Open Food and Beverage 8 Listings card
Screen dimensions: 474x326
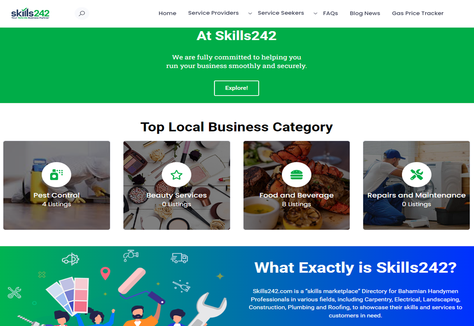pos(296,185)
